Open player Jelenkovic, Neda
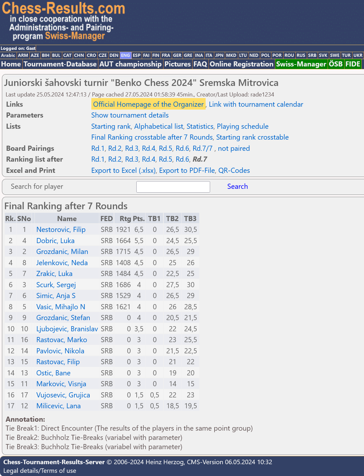Image resolution: width=364 pixels, height=476 pixels. 62,263
